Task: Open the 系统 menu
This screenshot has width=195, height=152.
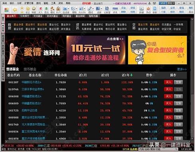Action: coord(5,3)
